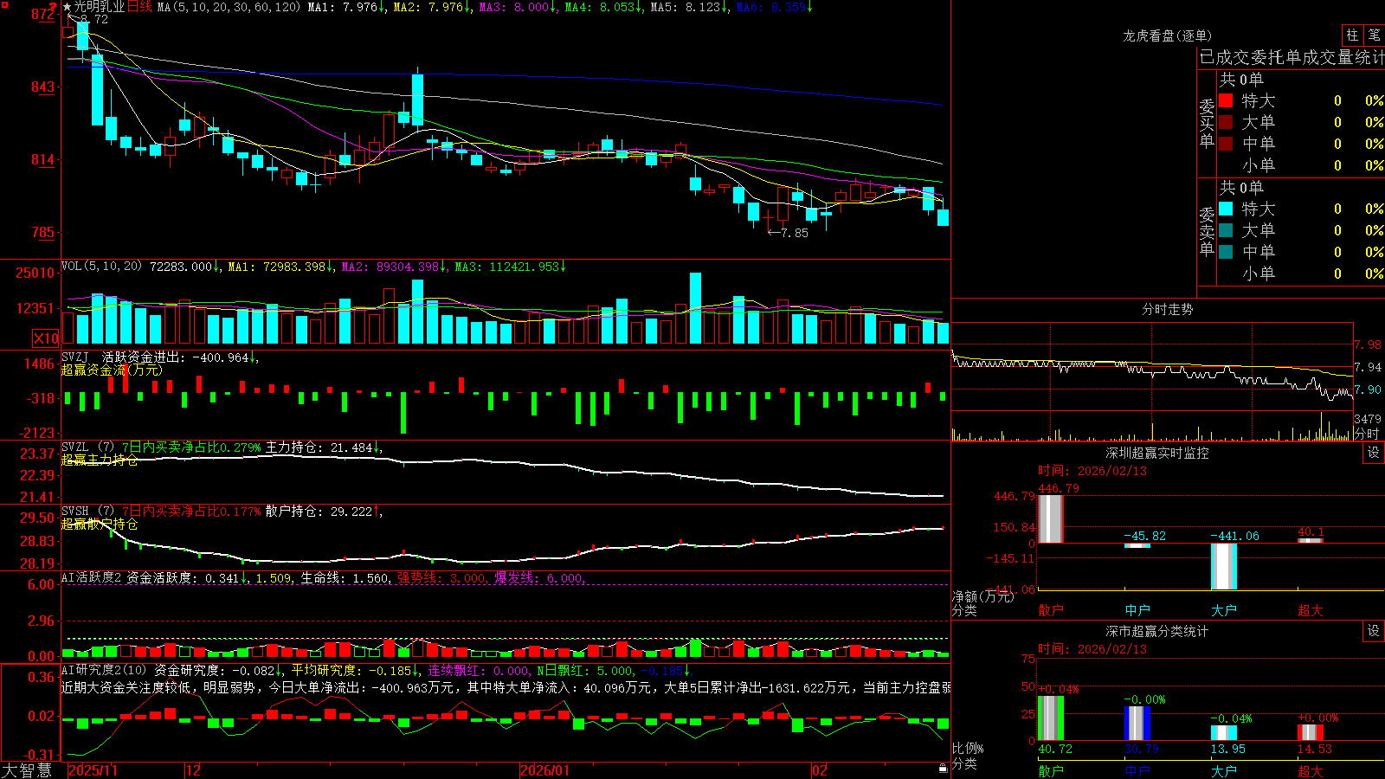Click the 分时走势 panel title

click(x=1167, y=309)
